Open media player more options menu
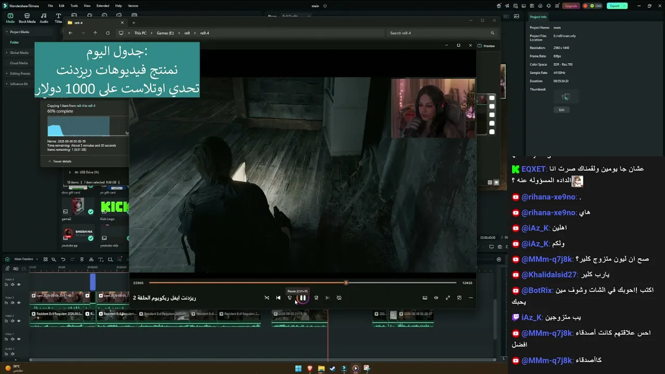Image resolution: width=665 pixels, height=374 pixels. (471, 298)
